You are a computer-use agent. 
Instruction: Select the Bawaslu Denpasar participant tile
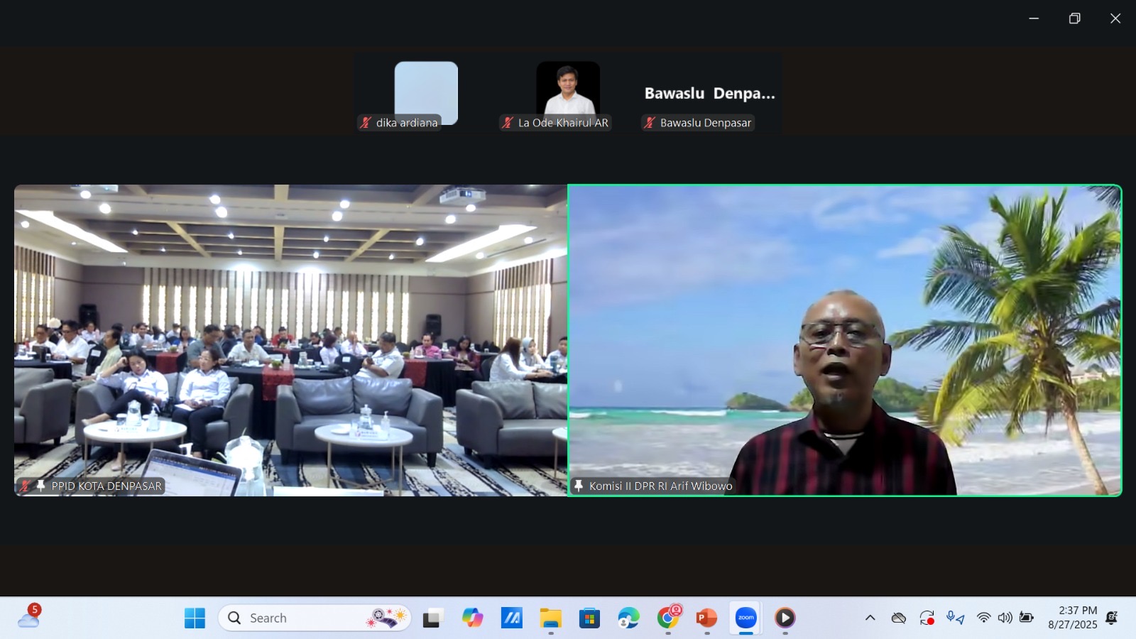pos(710,93)
